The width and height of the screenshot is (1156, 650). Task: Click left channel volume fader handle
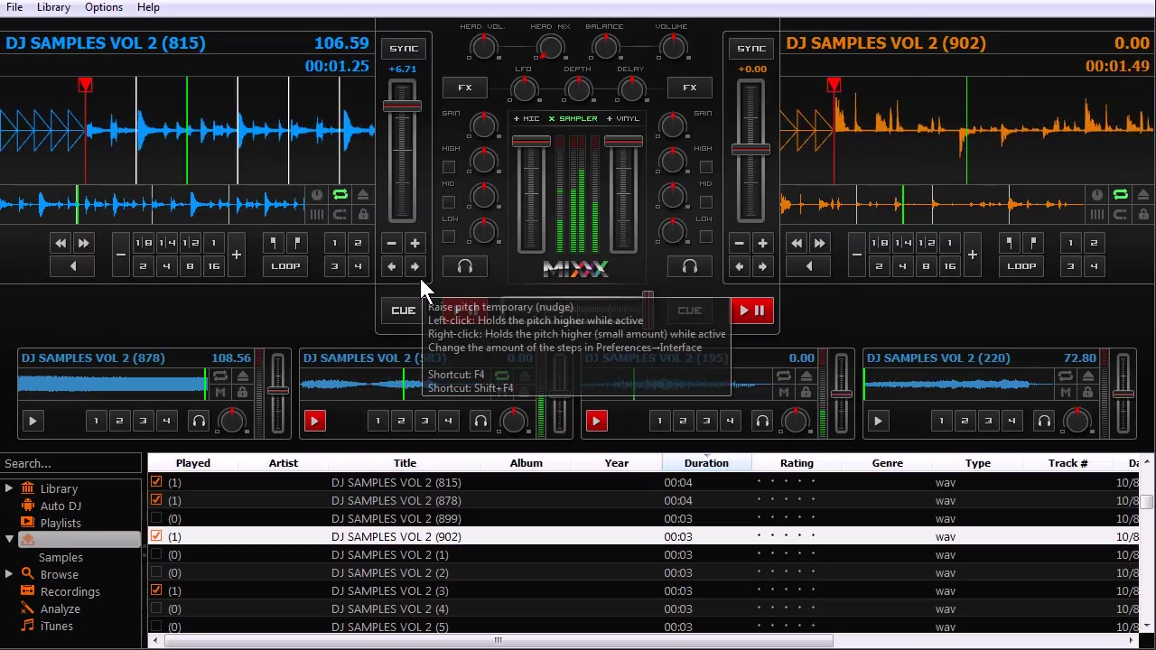(531, 142)
